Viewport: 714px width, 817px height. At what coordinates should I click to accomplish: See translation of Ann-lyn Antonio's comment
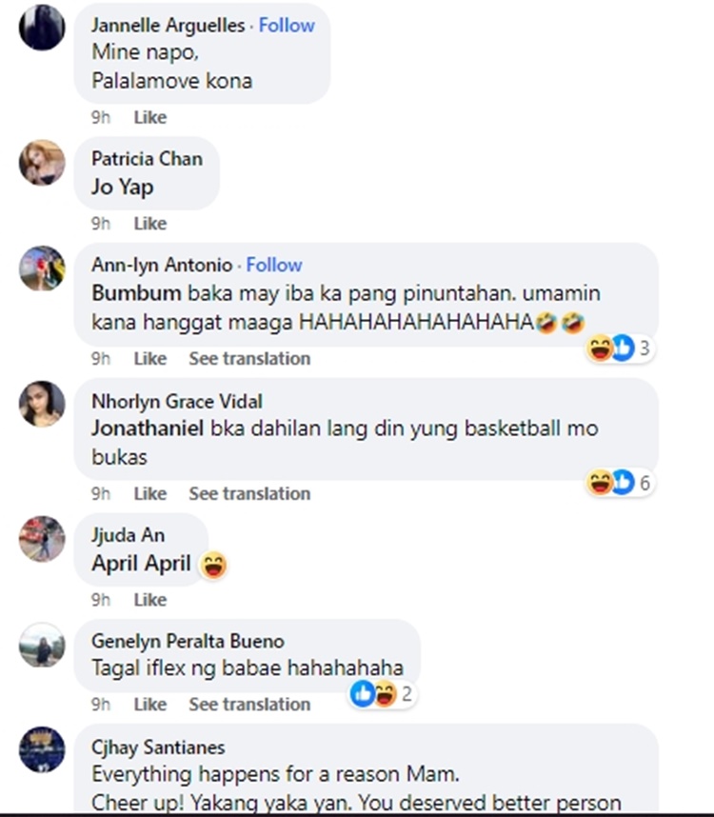(x=249, y=358)
